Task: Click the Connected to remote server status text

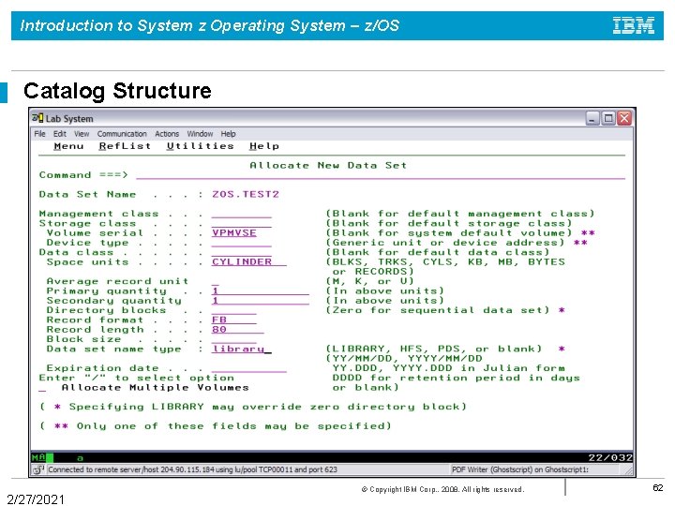Action: [192, 469]
